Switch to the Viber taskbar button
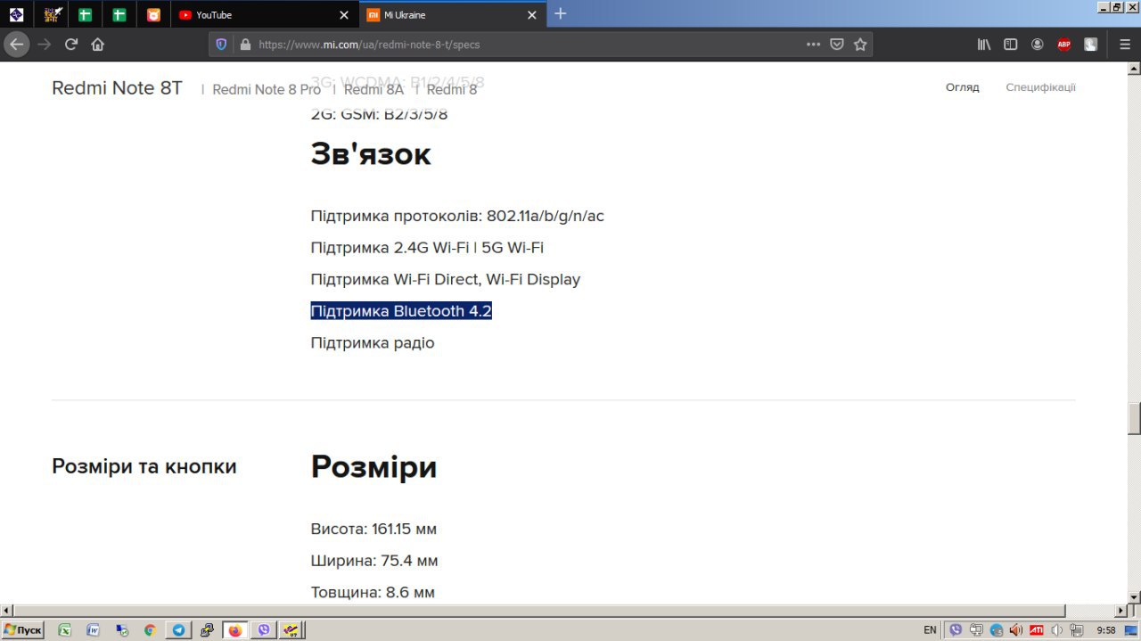 point(264,630)
